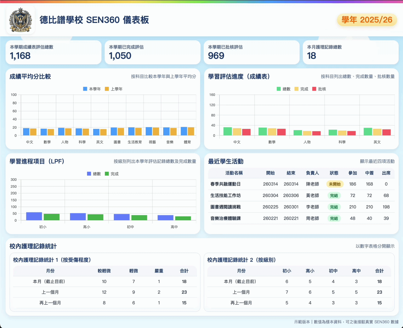The image size is (403, 328).
Task: Click the school crest logo
Action: click(20, 20)
